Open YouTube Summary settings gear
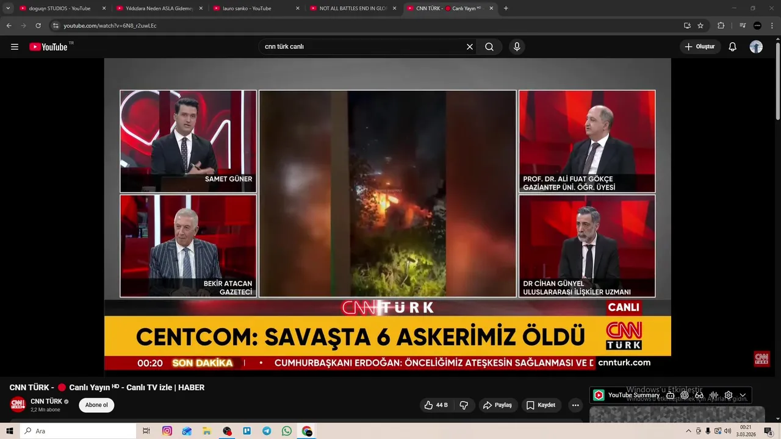Viewport: 781px width, 439px height. pyautogui.click(x=729, y=395)
